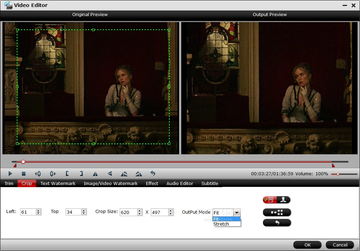The height and width of the screenshot is (251, 360).
Task: Click the volume slider knob
Action: pyautogui.click(x=338, y=174)
